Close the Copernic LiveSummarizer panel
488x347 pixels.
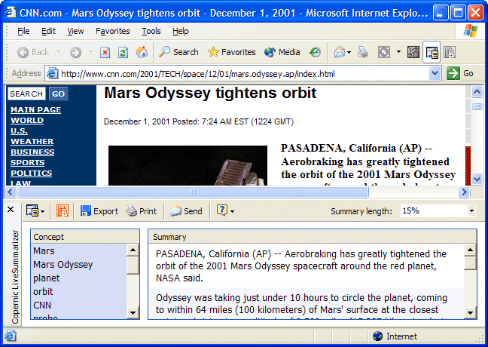tap(11, 209)
